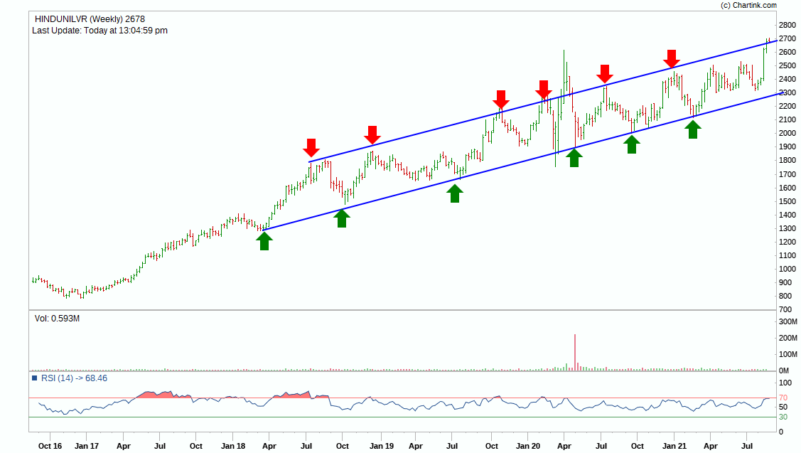Select the 2800 price axis label
Viewport: 801px width, 453px height.
[787, 25]
